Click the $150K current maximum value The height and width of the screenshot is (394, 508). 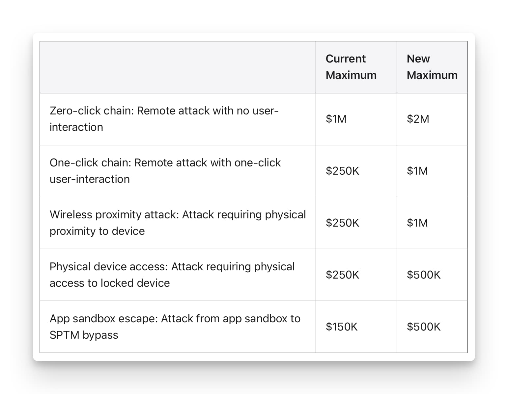(x=341, y=327)
